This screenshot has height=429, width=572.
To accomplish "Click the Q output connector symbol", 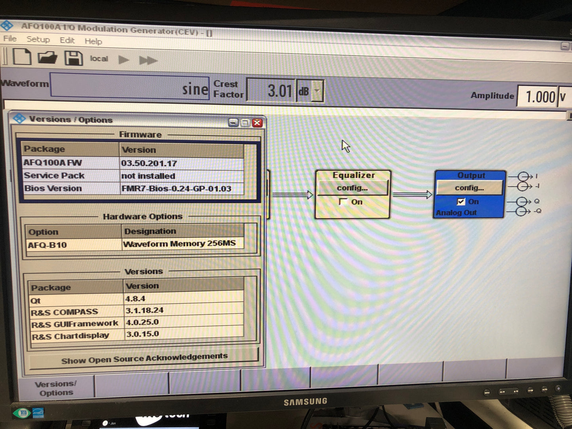I will click(523, 201).
